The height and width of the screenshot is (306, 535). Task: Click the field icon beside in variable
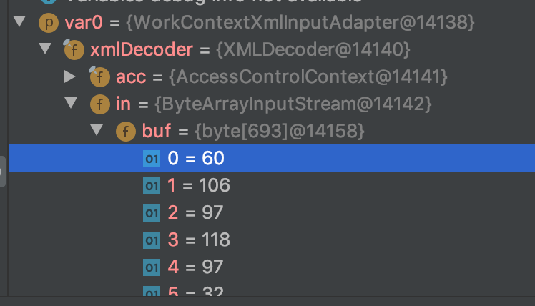click(100, 104)
